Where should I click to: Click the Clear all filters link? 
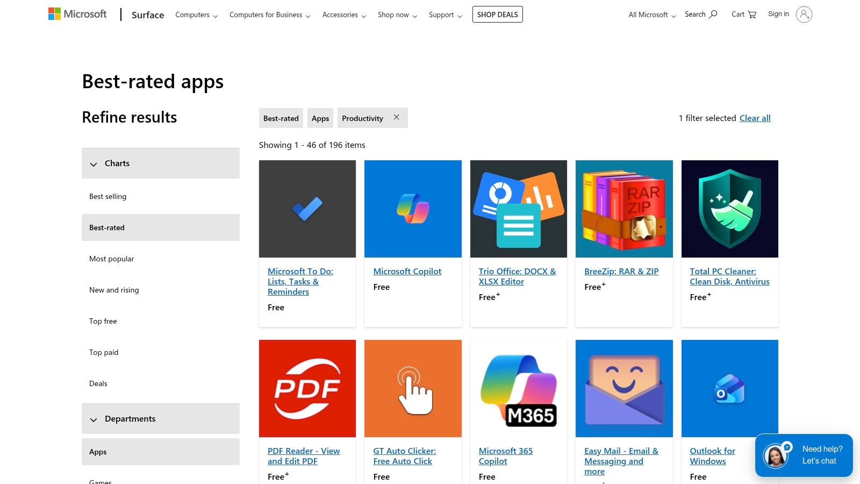[755, 118]
